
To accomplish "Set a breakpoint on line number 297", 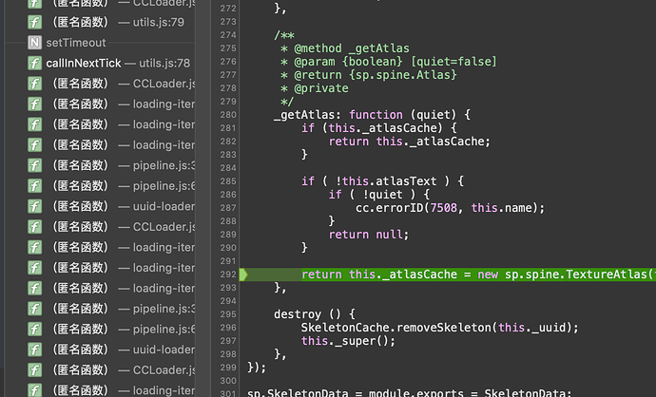I will [x=228, y=341].
